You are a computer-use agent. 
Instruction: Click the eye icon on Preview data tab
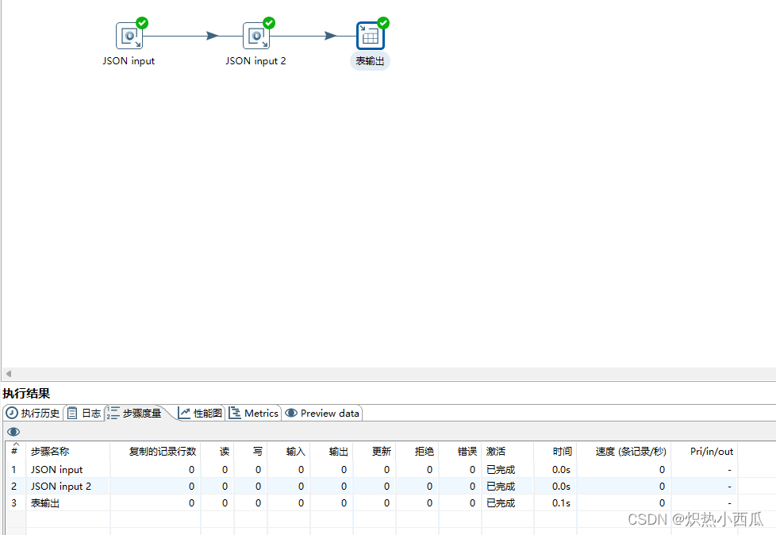point(293,413)
